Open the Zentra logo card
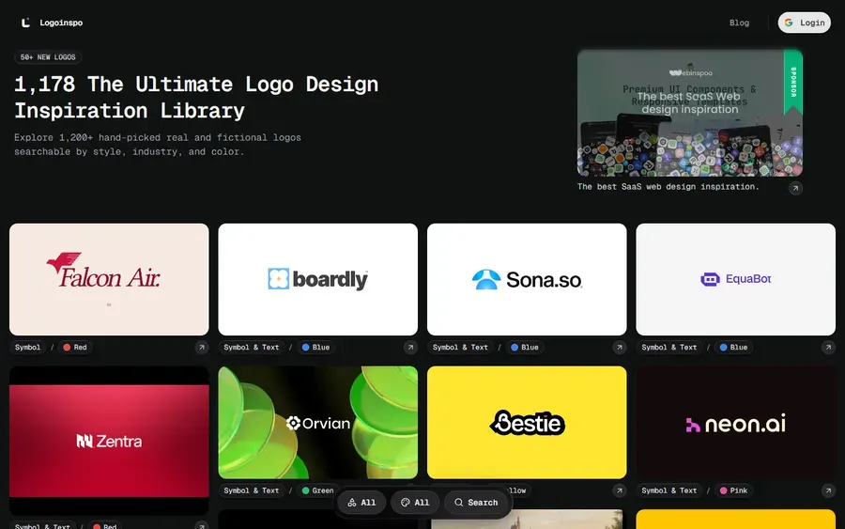Viewport: 845px width, 529px height. click(x=109, y=441)
